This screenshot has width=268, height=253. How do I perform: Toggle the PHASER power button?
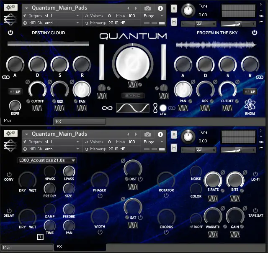(x=100, y=196)
